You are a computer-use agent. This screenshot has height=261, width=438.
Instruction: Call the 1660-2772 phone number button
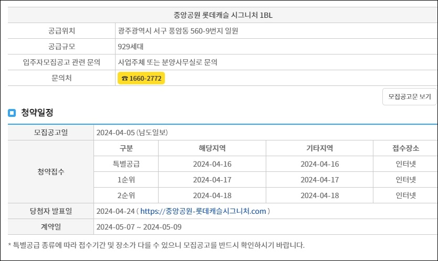click(141, 78)
